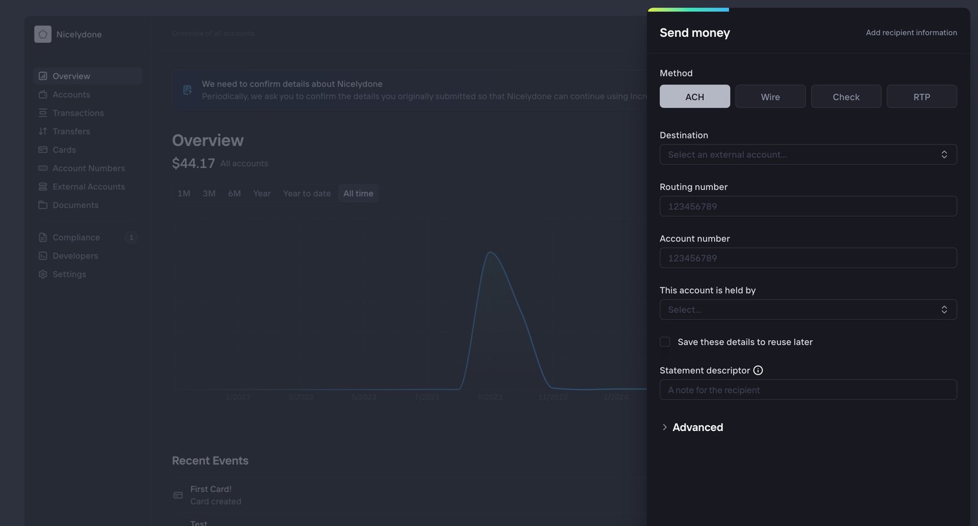Click the Compliance document icon
The width and height of the screenshot is (978, 526).
coord(43,238)
